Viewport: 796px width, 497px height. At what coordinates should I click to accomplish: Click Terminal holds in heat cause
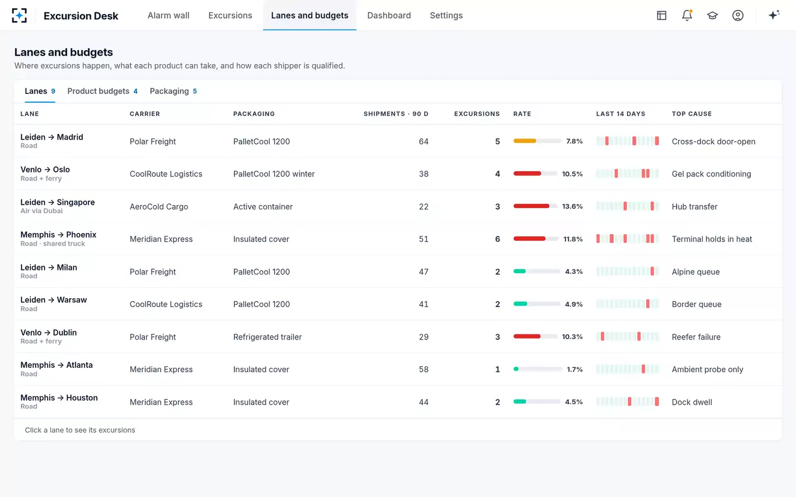[x=711, y=239]
